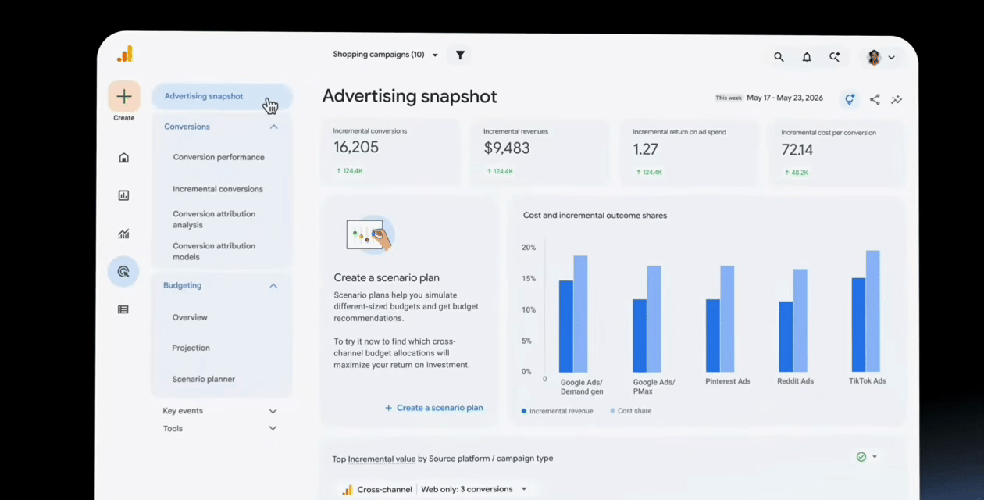The width and height of the screenshot is (984, 500).
Task: Click the share icon
Action: pos(875,99)
